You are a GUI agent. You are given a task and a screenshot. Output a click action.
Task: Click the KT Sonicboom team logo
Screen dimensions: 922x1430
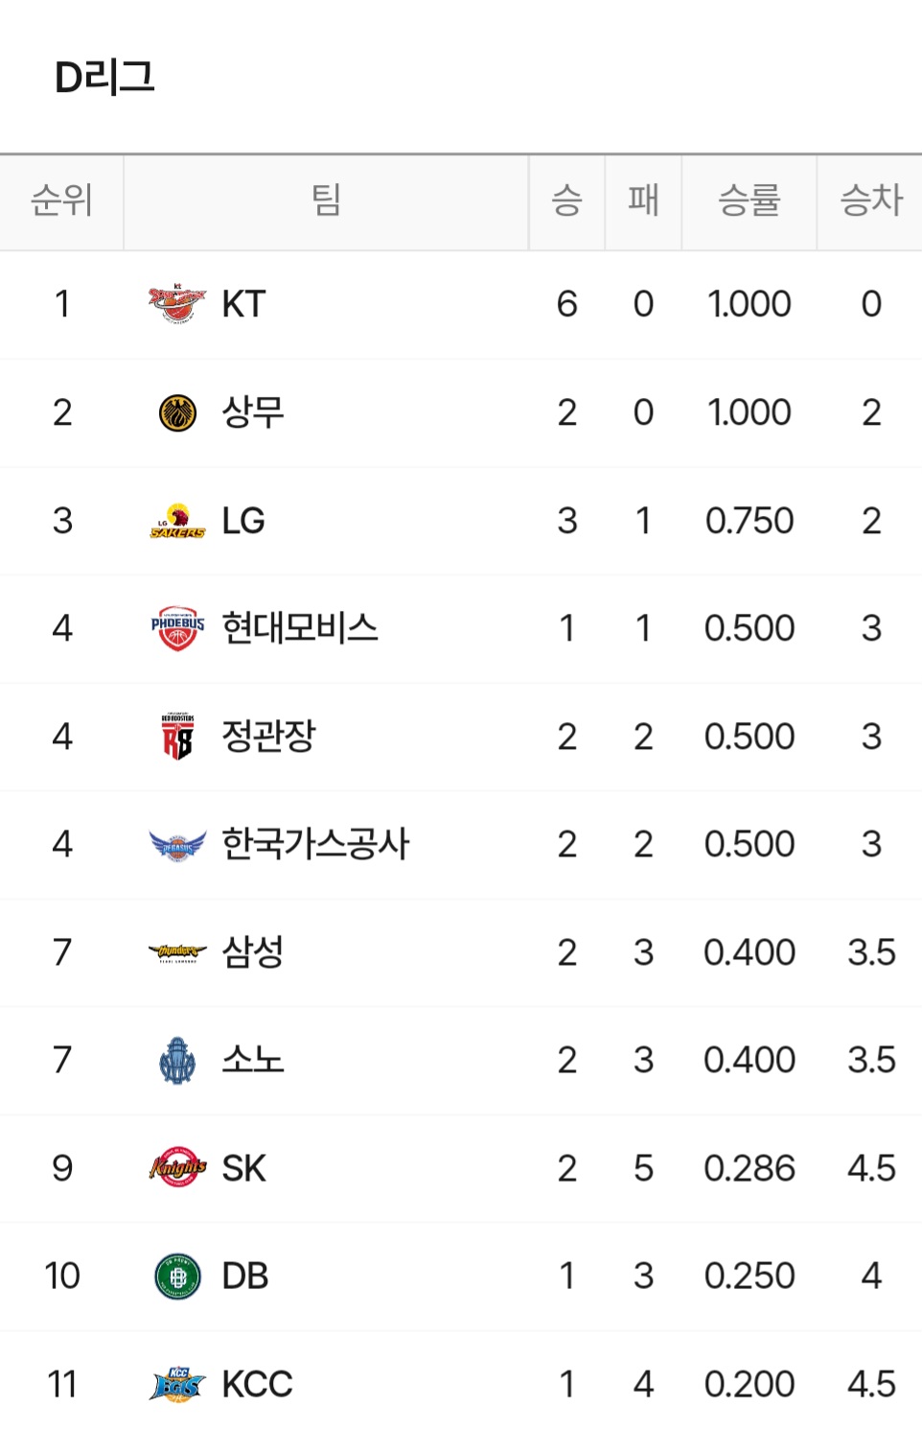(x=177, y=304)
